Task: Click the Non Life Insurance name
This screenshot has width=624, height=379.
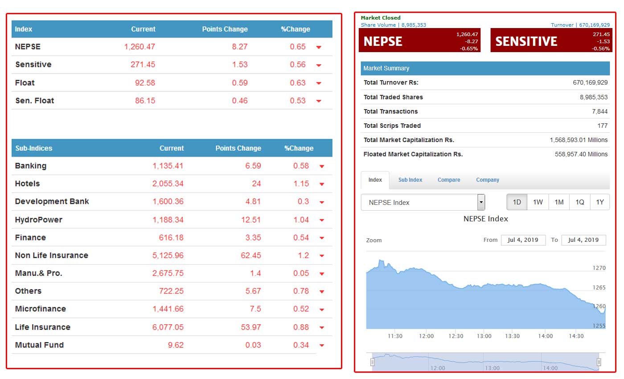Action: pos(52,255)
